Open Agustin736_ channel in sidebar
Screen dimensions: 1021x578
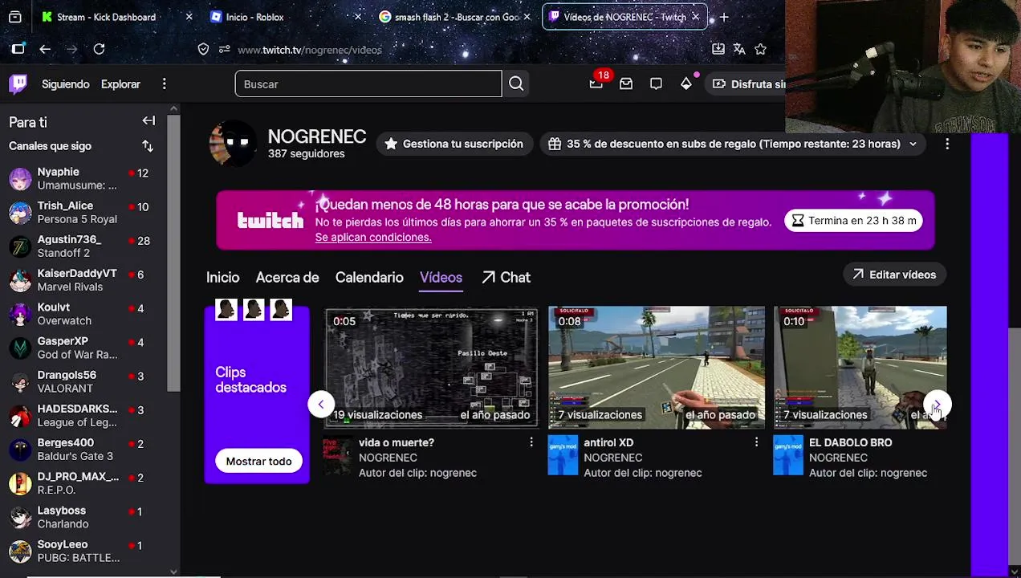(83, 246)
